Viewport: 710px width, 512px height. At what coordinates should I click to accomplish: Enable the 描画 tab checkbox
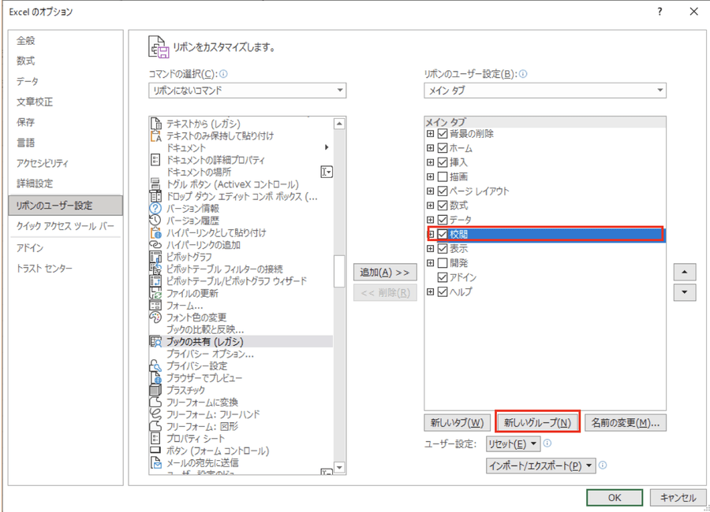pyautogui.click(x=443, y=176)
